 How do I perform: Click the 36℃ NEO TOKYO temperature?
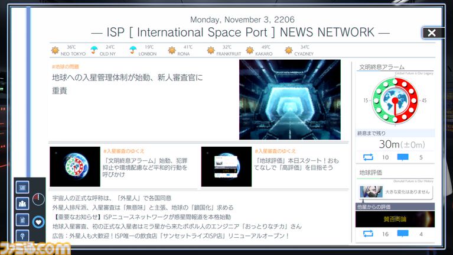coord(71,47)
